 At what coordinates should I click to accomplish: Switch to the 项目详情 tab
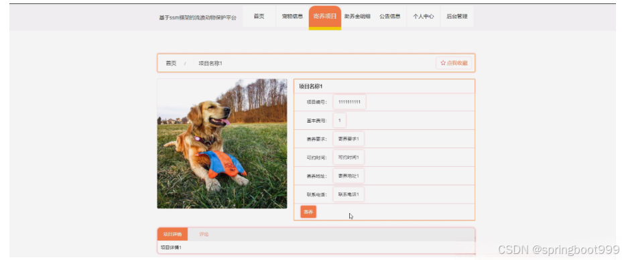(172, 235)
